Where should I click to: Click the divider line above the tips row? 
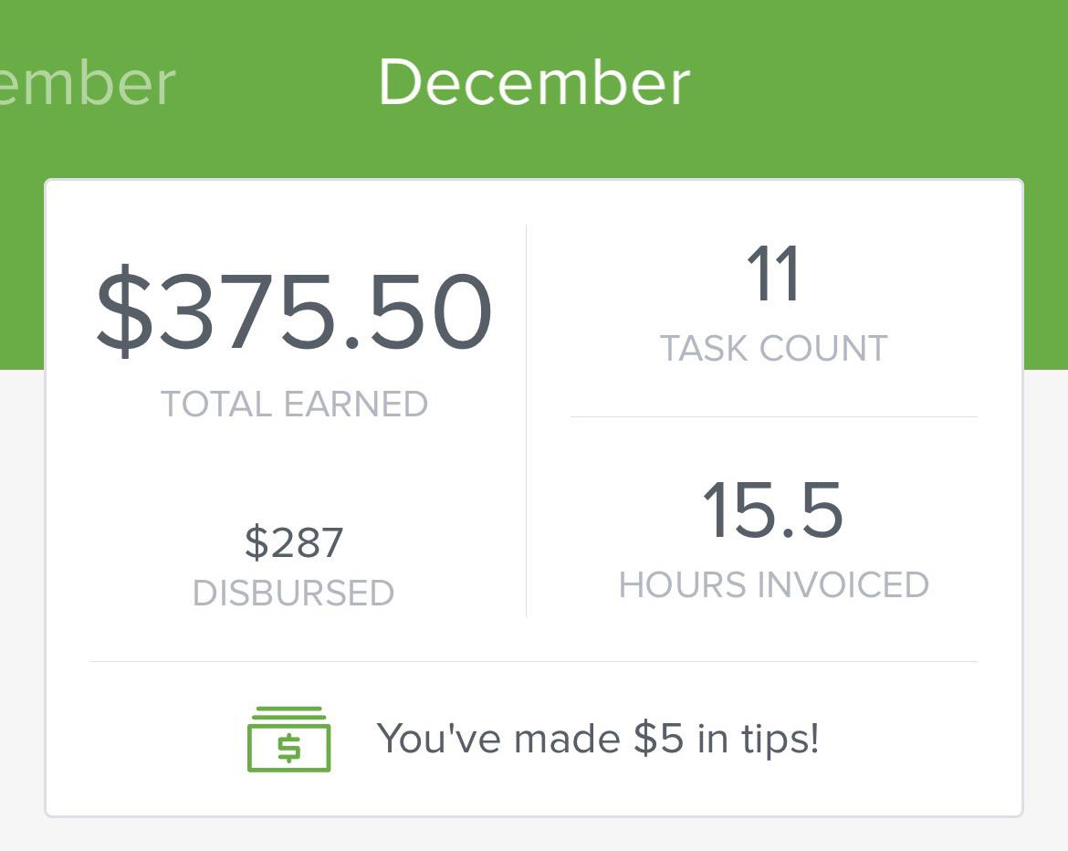tap(534, 661)
